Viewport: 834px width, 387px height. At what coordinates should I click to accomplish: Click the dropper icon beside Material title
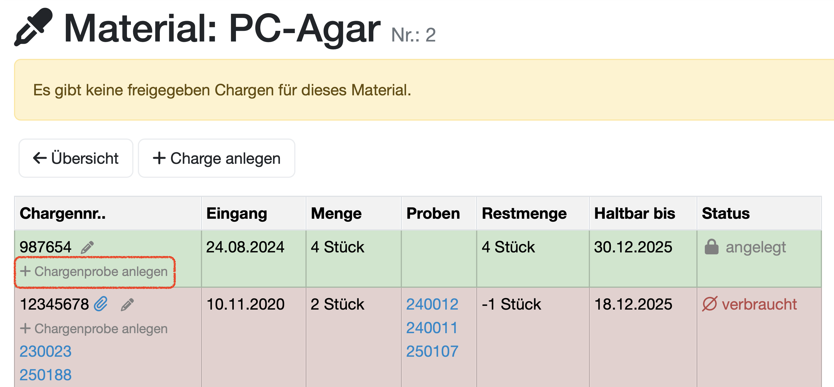click(33, 27)
